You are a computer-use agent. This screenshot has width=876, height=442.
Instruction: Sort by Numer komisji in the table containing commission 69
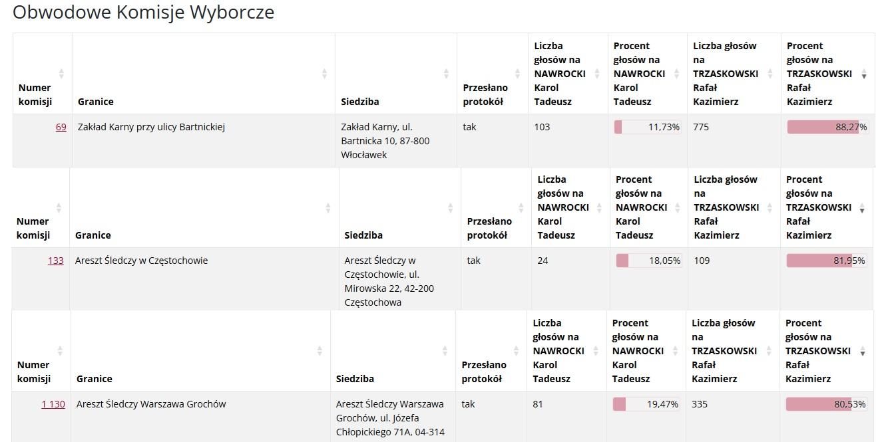(x=61, y=73)
